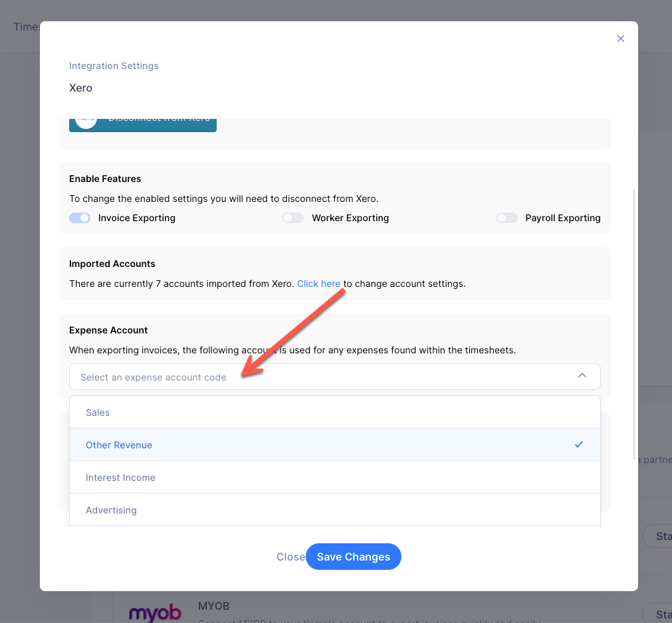Click the Invoice Exporting label
The height and width of the screenshot is (623, 672).
pyautogui.click(x=137, y=218)
